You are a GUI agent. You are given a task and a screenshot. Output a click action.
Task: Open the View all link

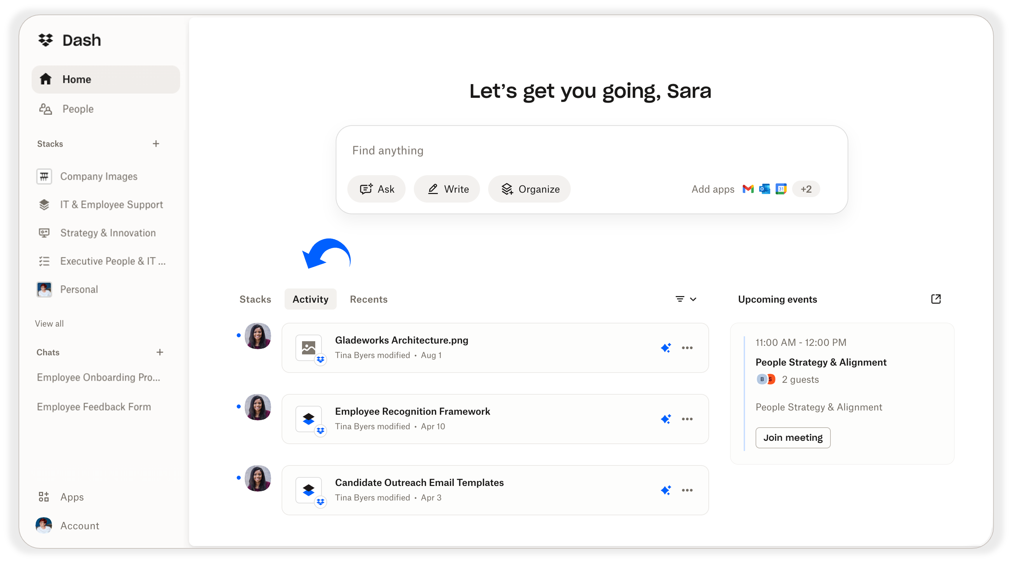pyautogui.click(x=49, y=323)
